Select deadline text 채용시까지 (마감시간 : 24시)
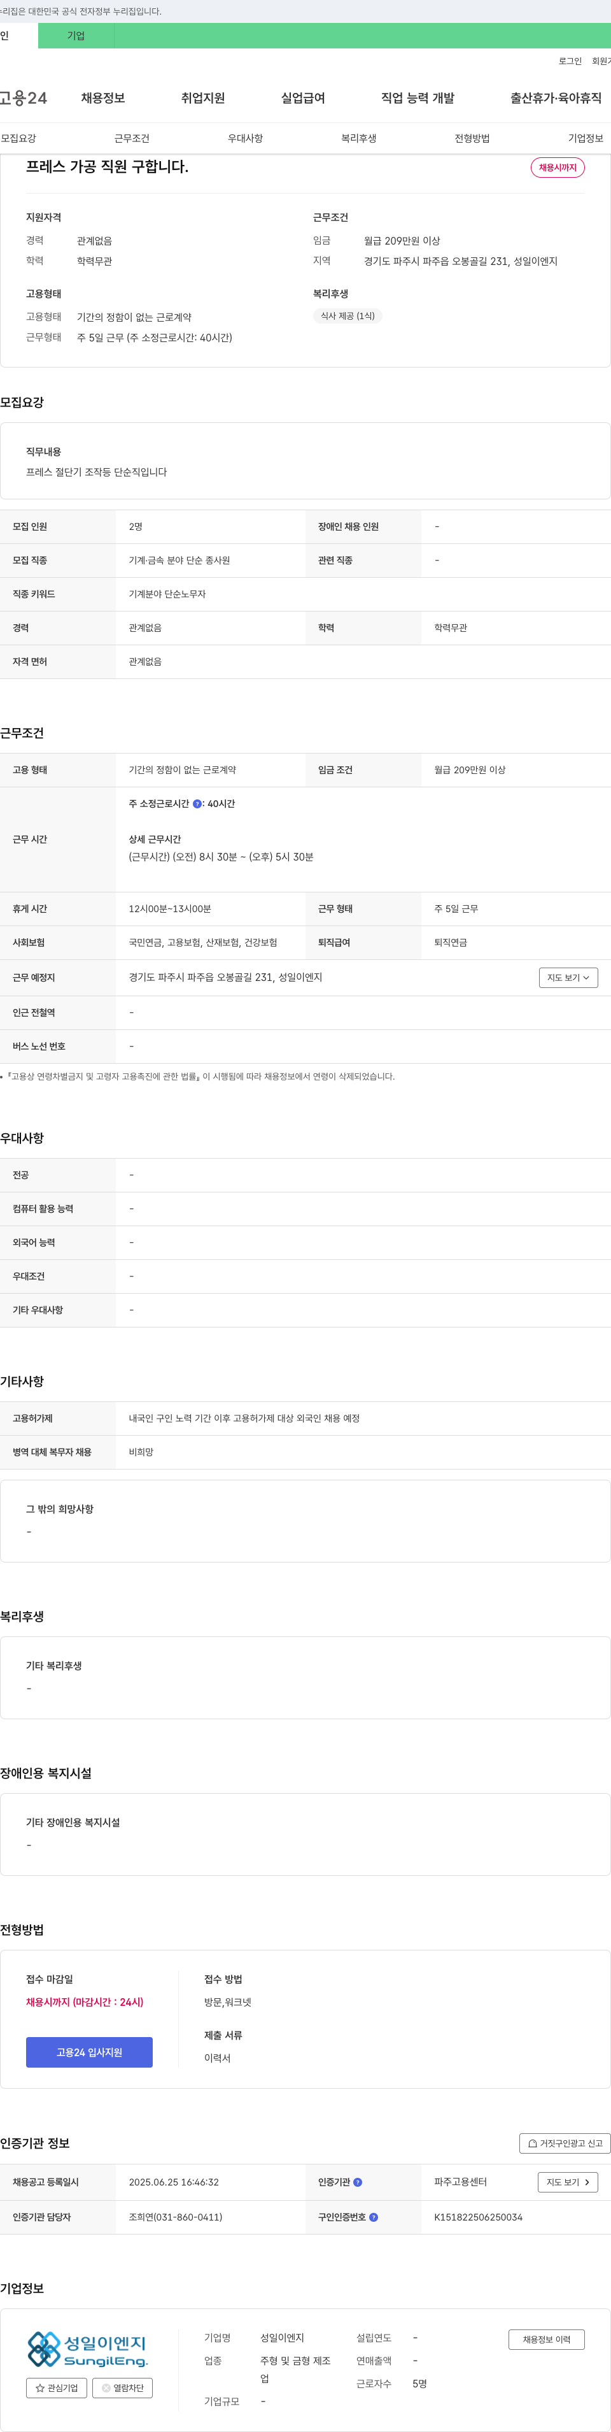611x2432 pixels. [85, 2003]
